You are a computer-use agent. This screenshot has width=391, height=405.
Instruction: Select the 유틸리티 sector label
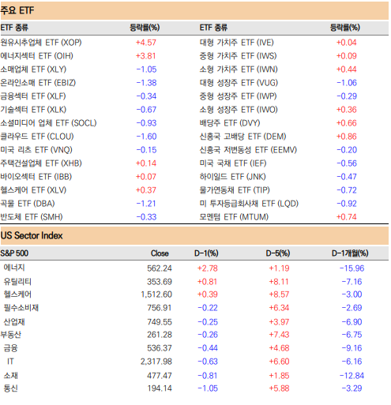coord(17,282)
